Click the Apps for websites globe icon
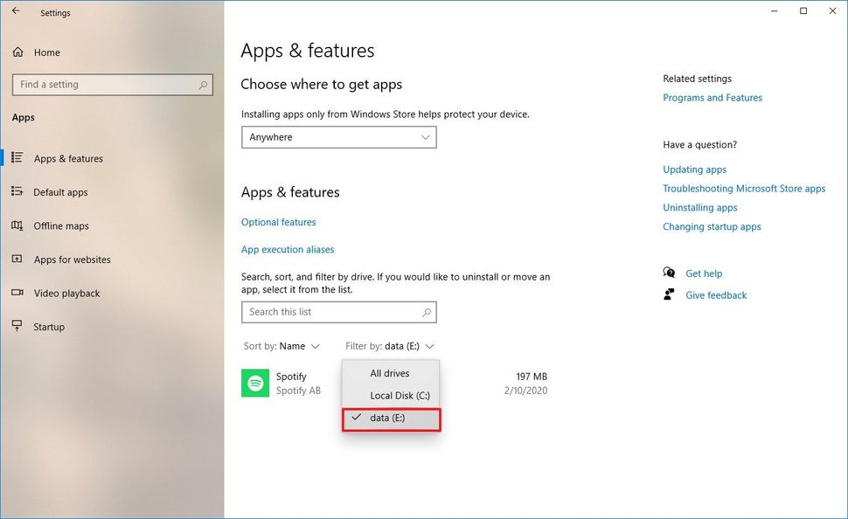 point(17,259)
